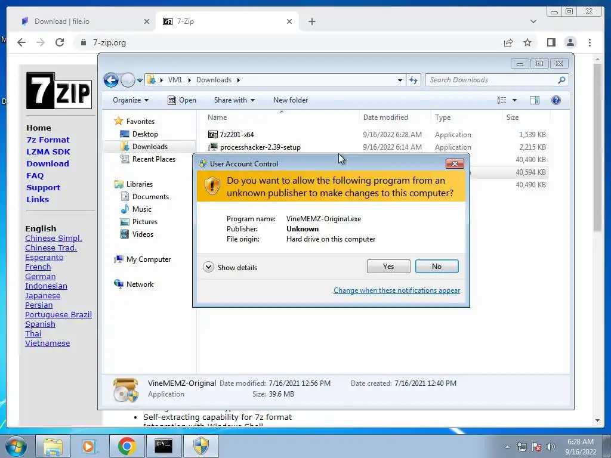Viewport: 611px width, 458px height.
Task: Open Download link on 7-Zip site
Action: [48, 163]
